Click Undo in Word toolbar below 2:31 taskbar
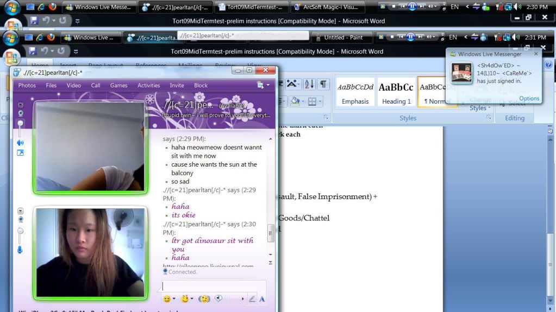 [45, 51]
